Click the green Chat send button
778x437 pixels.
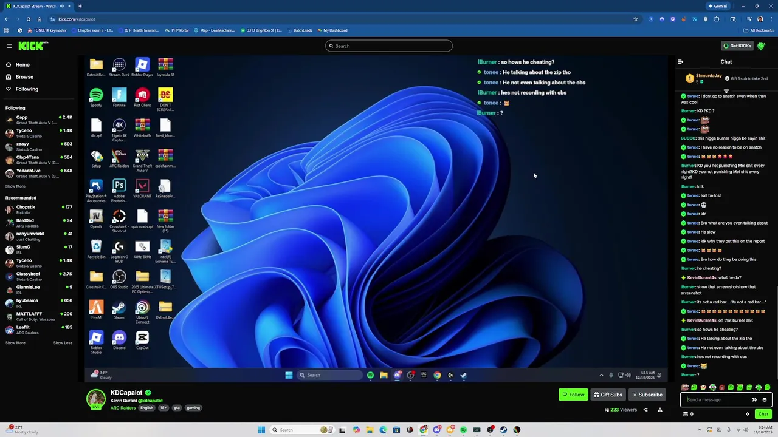763,414
